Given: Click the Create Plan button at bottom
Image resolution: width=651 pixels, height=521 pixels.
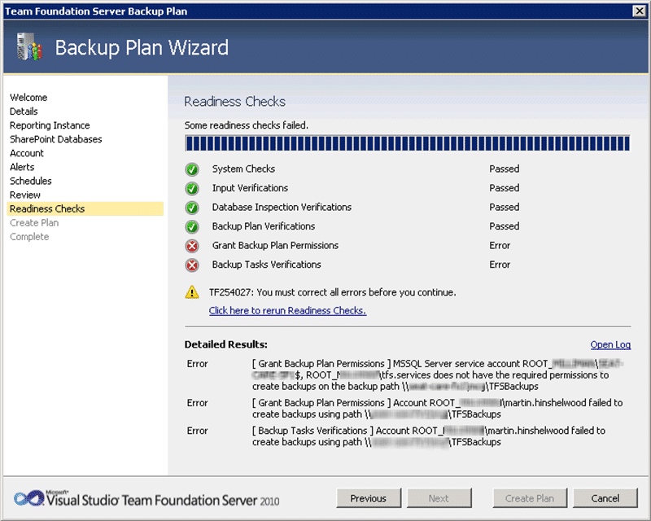Looking at the screenshot, I should [530, 498].
